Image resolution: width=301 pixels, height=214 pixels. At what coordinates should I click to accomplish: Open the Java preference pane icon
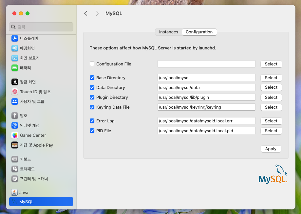[14, 192]
